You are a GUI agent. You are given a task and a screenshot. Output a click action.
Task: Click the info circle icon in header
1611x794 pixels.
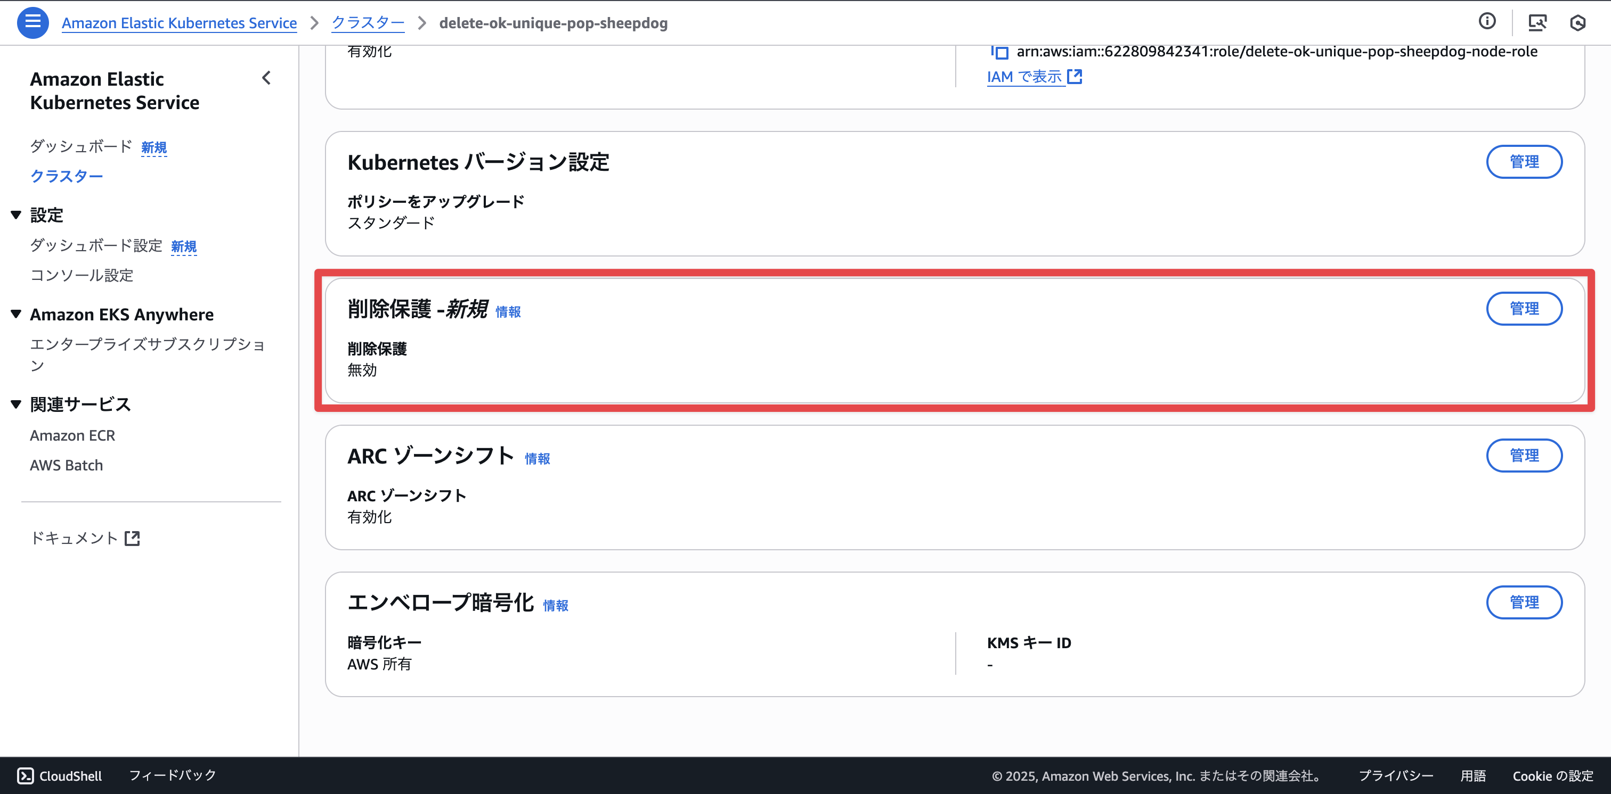point(1487,22)
